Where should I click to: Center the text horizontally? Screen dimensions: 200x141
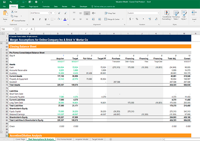(x=80, y=19)
